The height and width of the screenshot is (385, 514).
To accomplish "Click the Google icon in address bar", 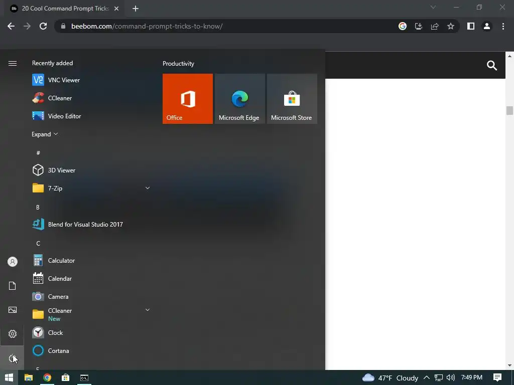I will [403, 26].
